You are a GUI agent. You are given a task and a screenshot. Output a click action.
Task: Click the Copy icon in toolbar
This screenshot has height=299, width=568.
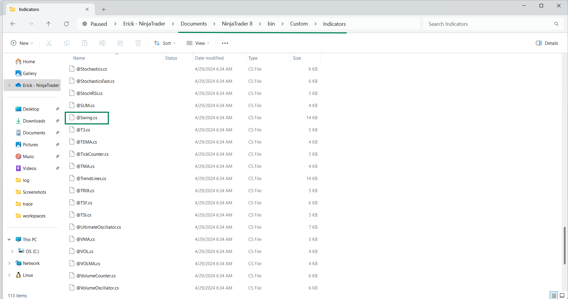tap(67, 43)
